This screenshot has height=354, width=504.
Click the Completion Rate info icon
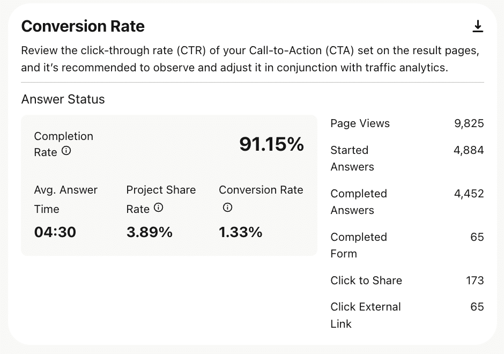66,151
